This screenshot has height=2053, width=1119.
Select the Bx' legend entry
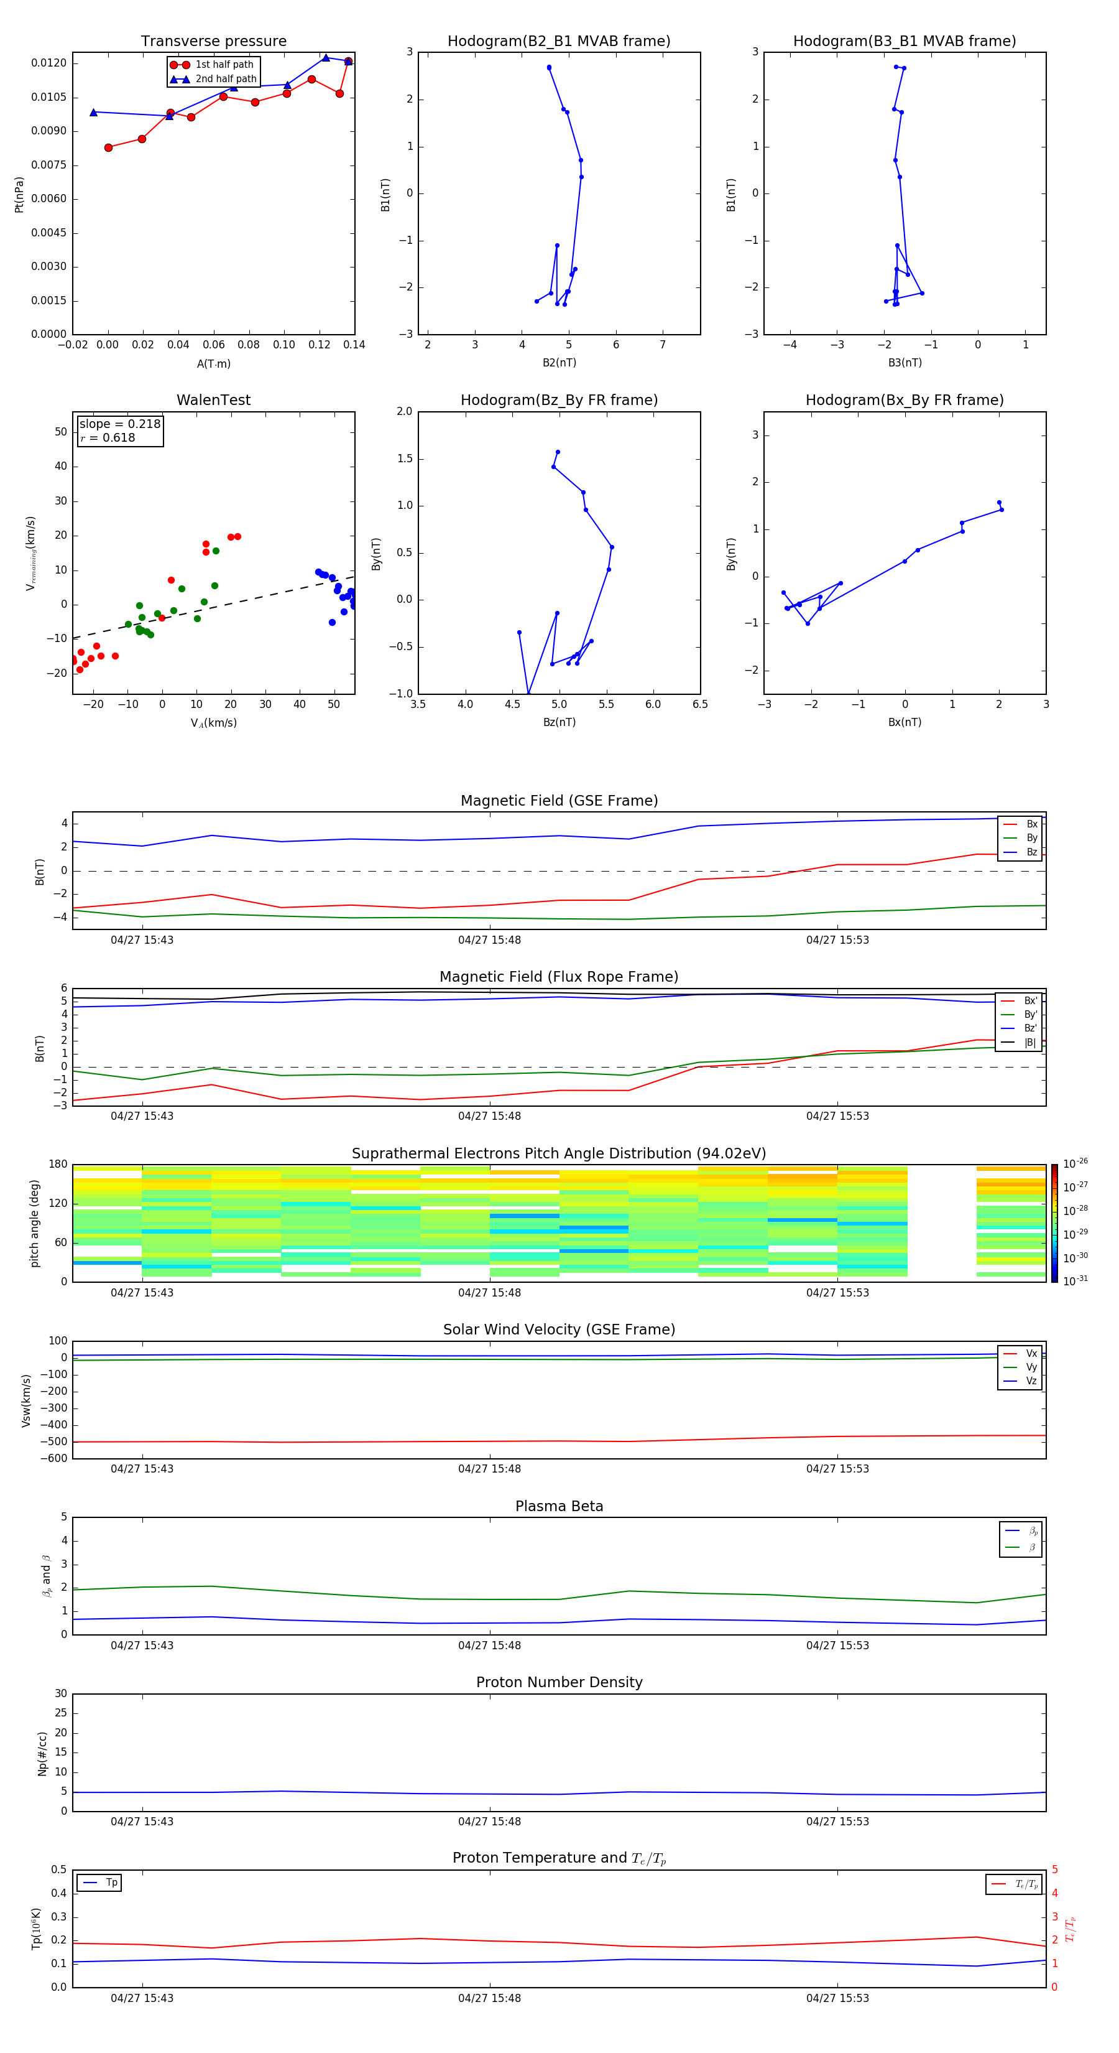point(1020,1000)
